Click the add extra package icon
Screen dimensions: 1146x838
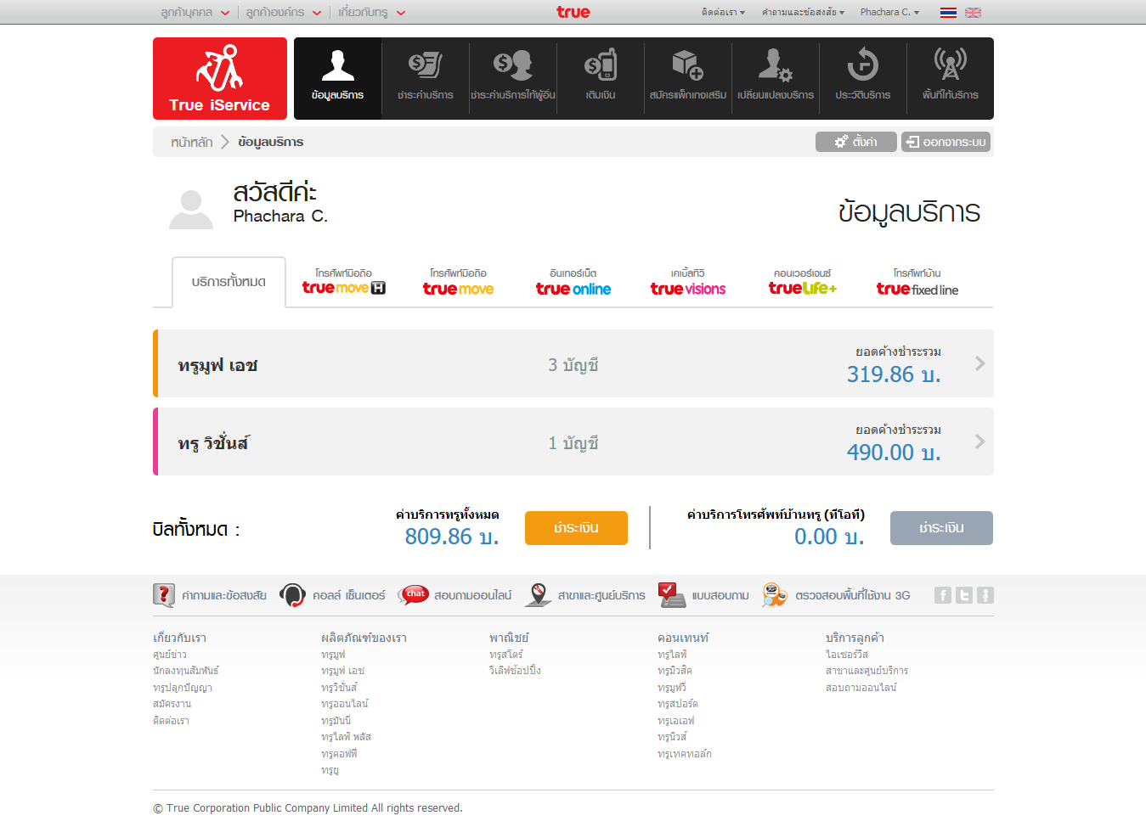pos(687,67)
